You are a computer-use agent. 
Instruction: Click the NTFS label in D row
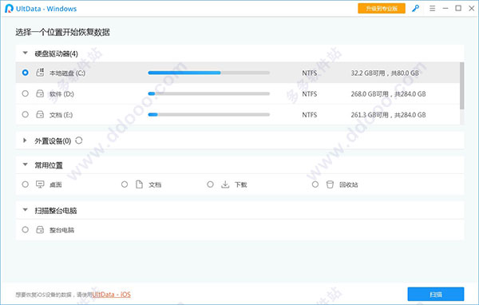pyautogui.click(x=310, y=94)
